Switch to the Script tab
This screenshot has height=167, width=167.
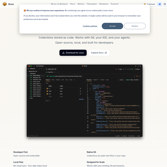71,80
